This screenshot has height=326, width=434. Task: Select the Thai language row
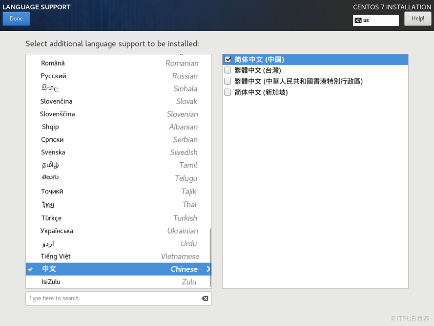click(119, 205)
